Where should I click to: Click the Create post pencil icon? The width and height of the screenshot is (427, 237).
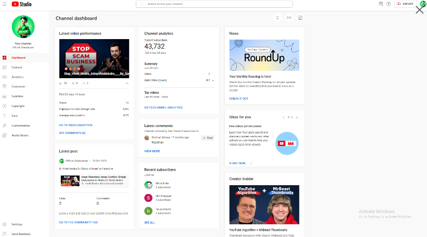tap(300, 18)
